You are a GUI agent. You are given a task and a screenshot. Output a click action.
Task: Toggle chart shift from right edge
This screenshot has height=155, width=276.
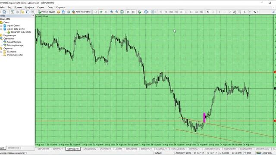[x=133, y=12]
